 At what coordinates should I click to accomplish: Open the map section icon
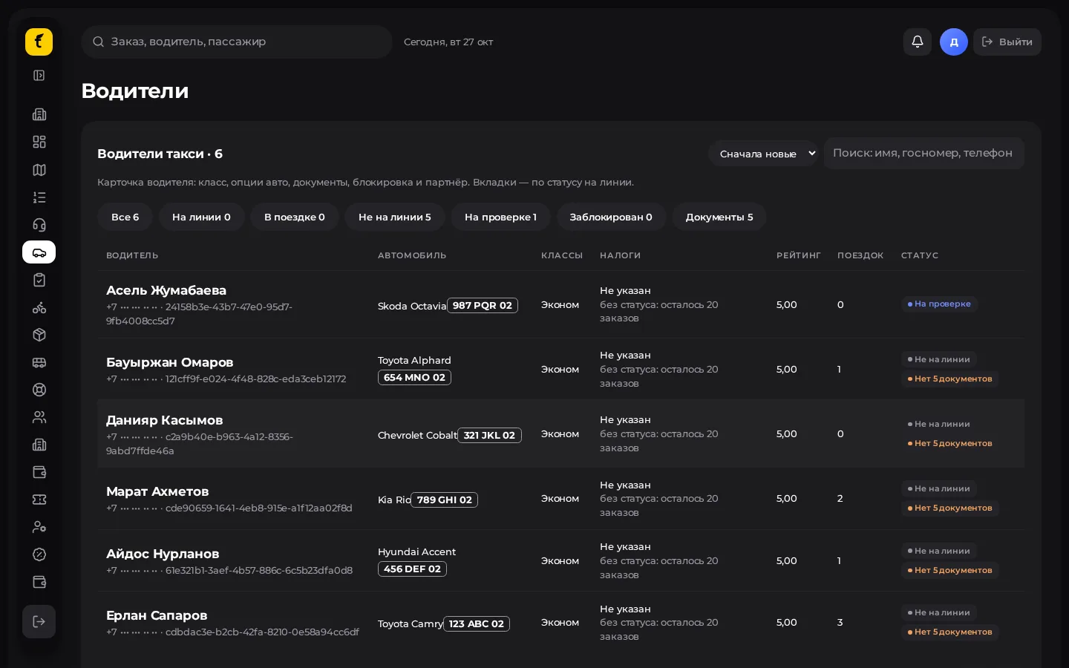point(39,170)
